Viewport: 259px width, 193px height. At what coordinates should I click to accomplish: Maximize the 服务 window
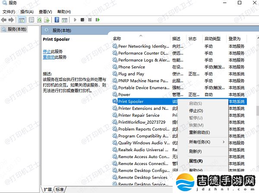pyautogui.click(x=239, y=3)
